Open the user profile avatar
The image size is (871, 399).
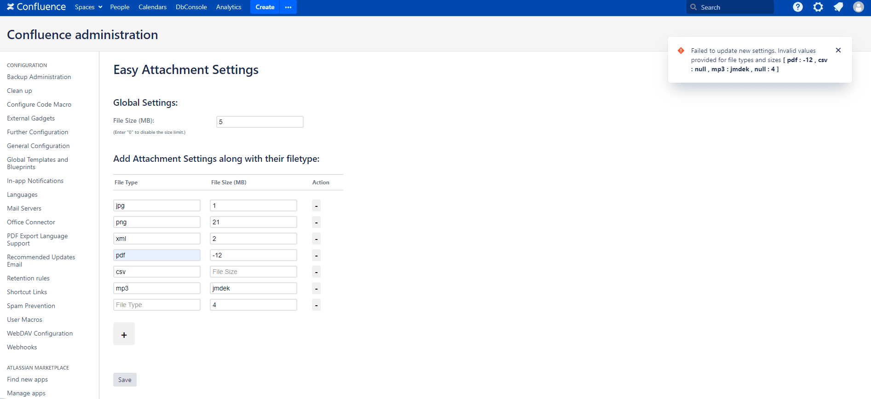(858, 7)
